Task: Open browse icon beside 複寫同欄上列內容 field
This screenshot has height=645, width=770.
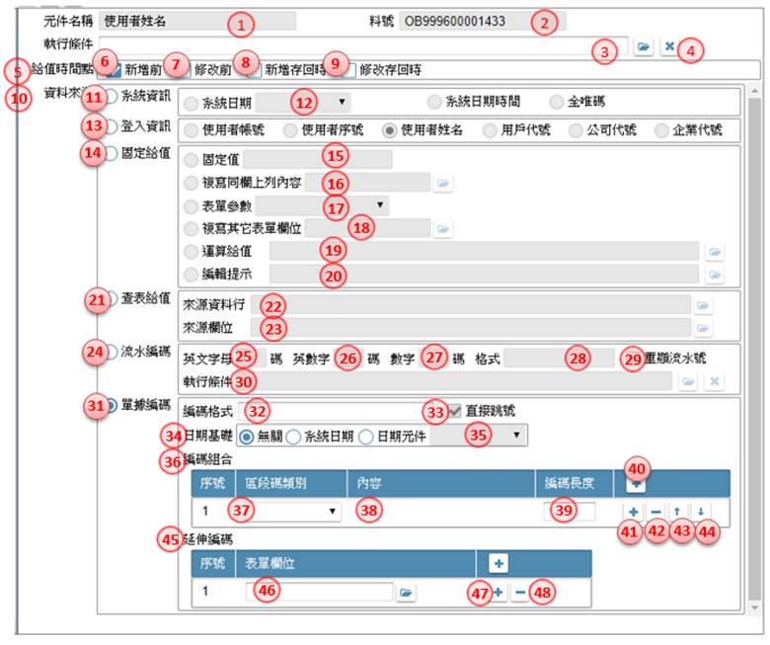Action: [443, 184]
